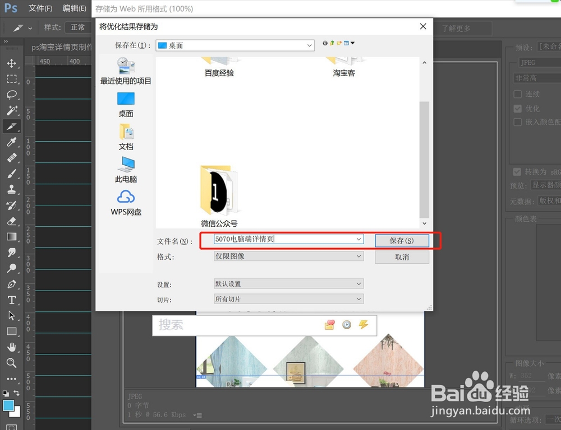Screen dimensions: 561x430
Task: Select the Zoom tool
Action: pos(11,363)
